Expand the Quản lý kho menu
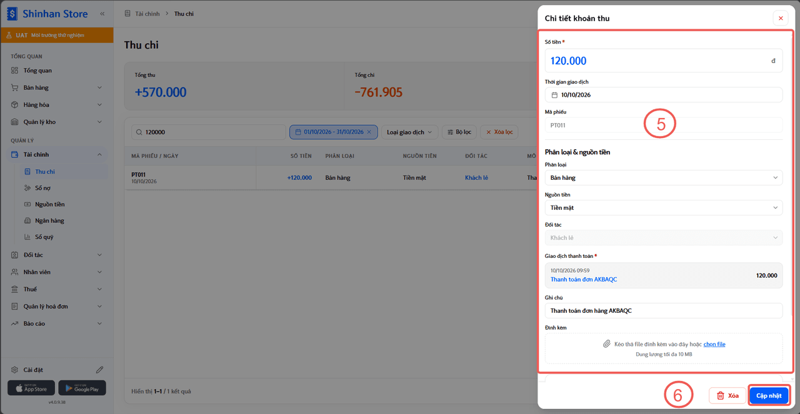Image resolution: width=800 pixels, height=414 pixels. 99,122
